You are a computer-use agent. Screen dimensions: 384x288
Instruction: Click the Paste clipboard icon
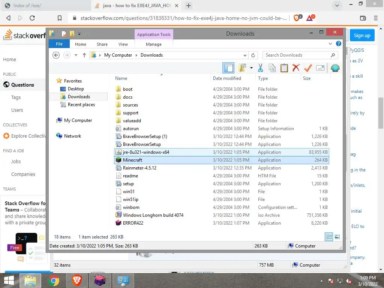(x=284, y=68)
